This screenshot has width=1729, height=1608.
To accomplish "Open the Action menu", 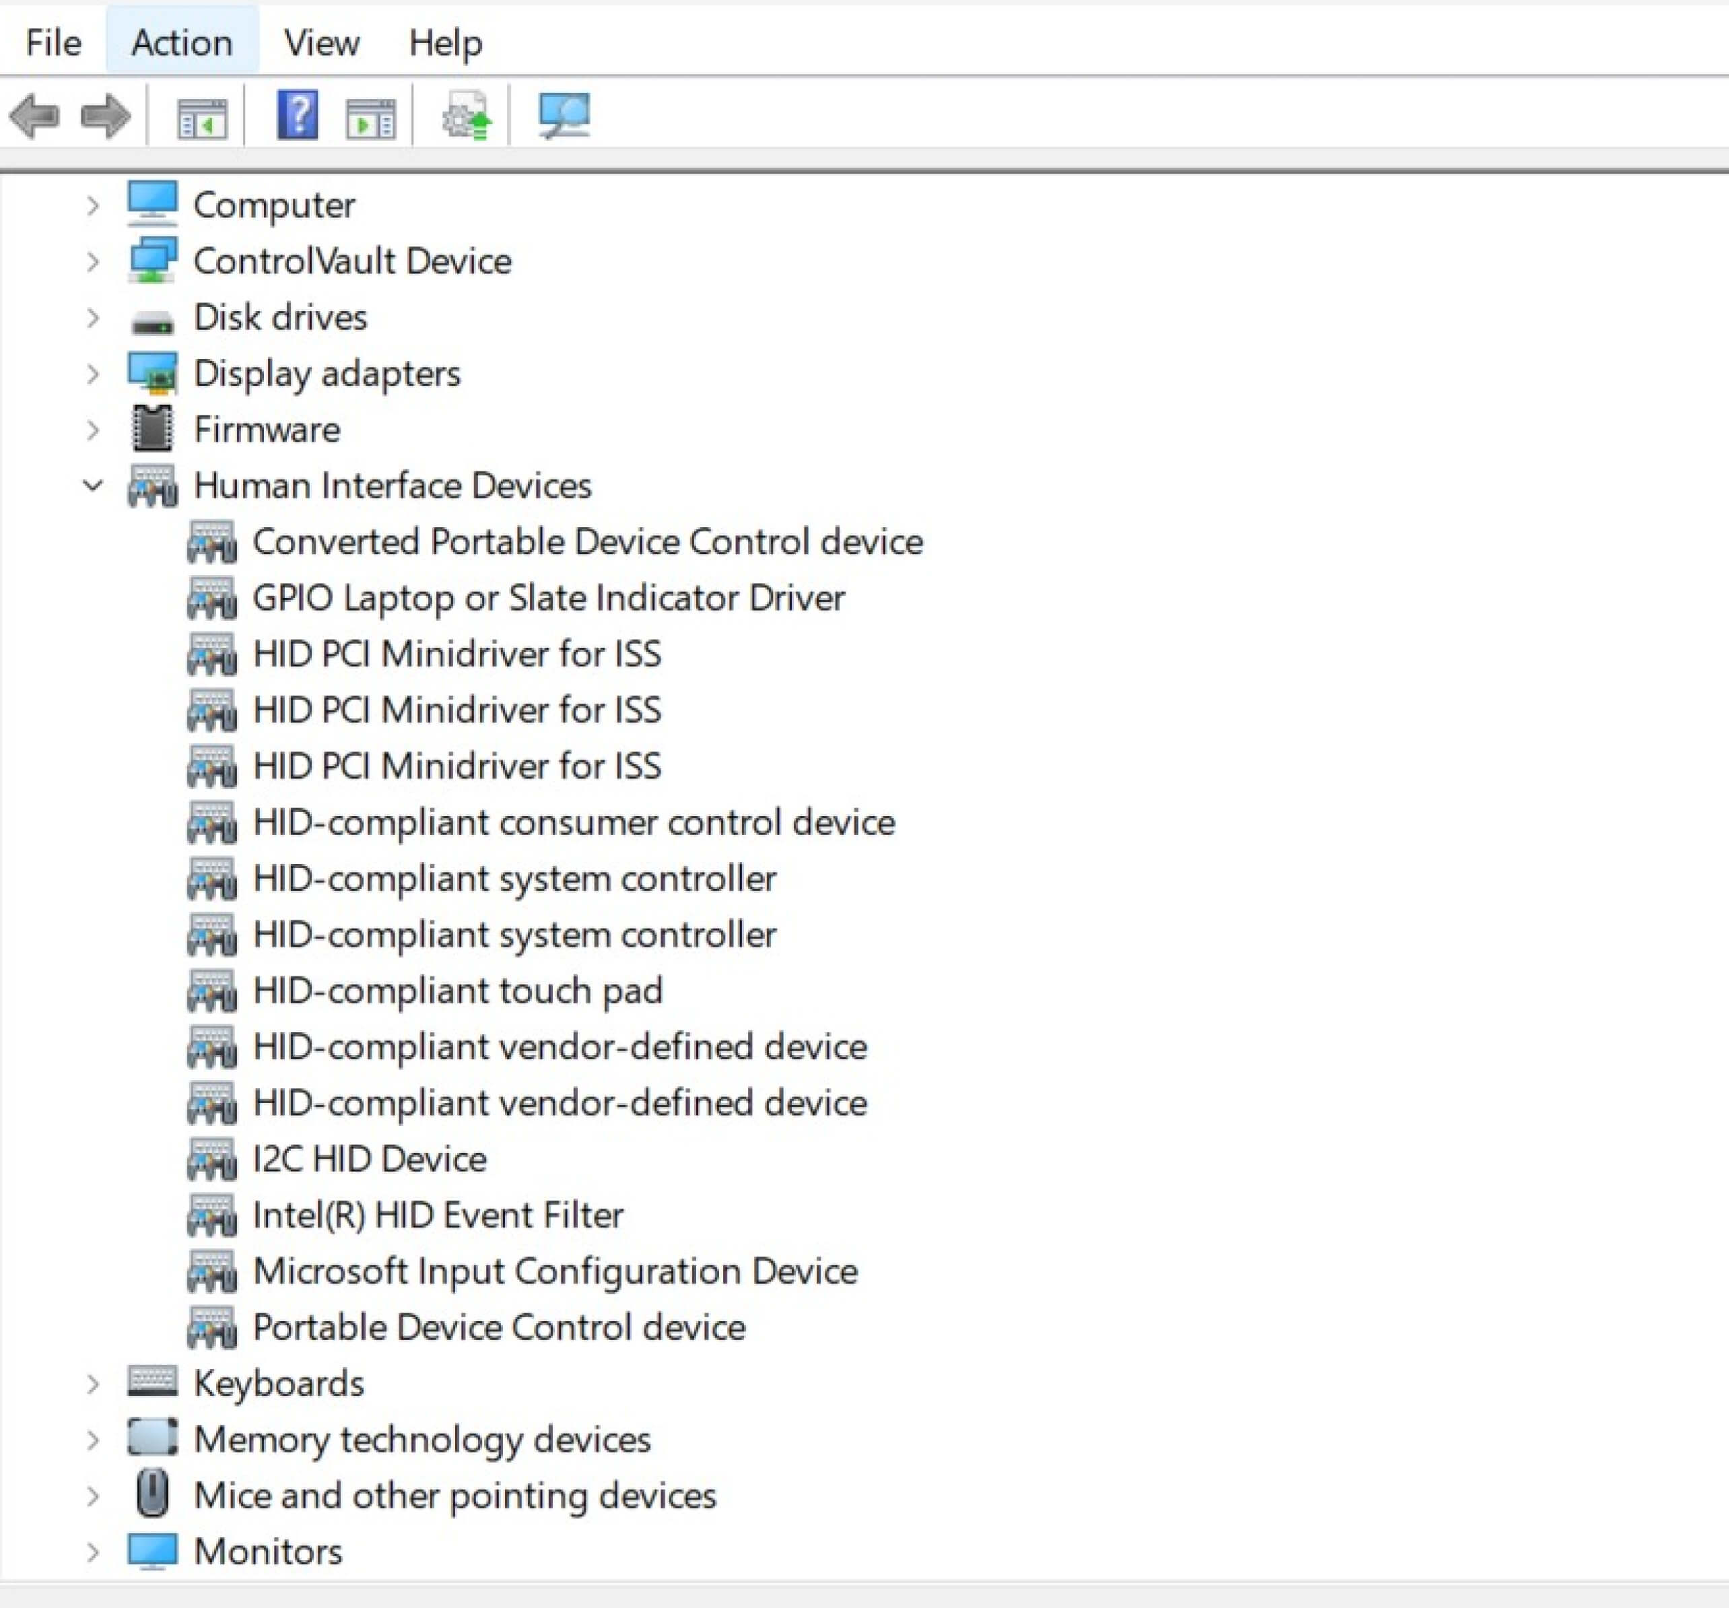I will (x=181, y=42).
